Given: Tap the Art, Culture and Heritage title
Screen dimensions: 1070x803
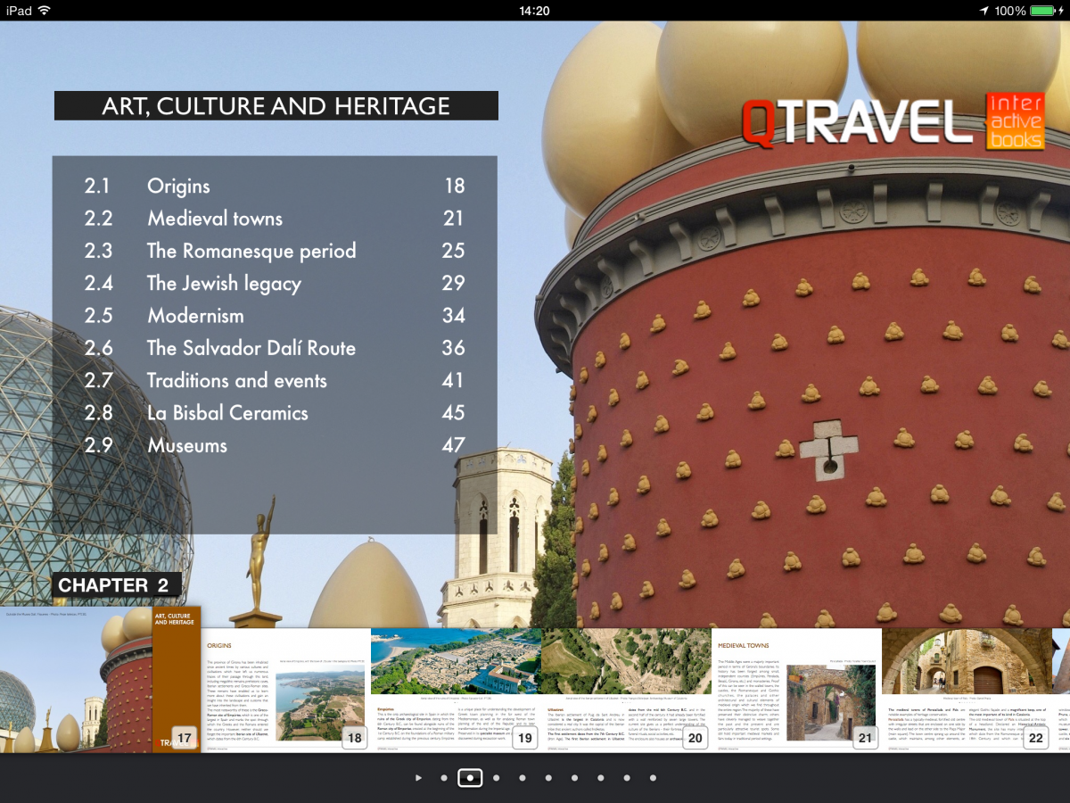Looking at the screenshot, I should click(x=276, y=106).
